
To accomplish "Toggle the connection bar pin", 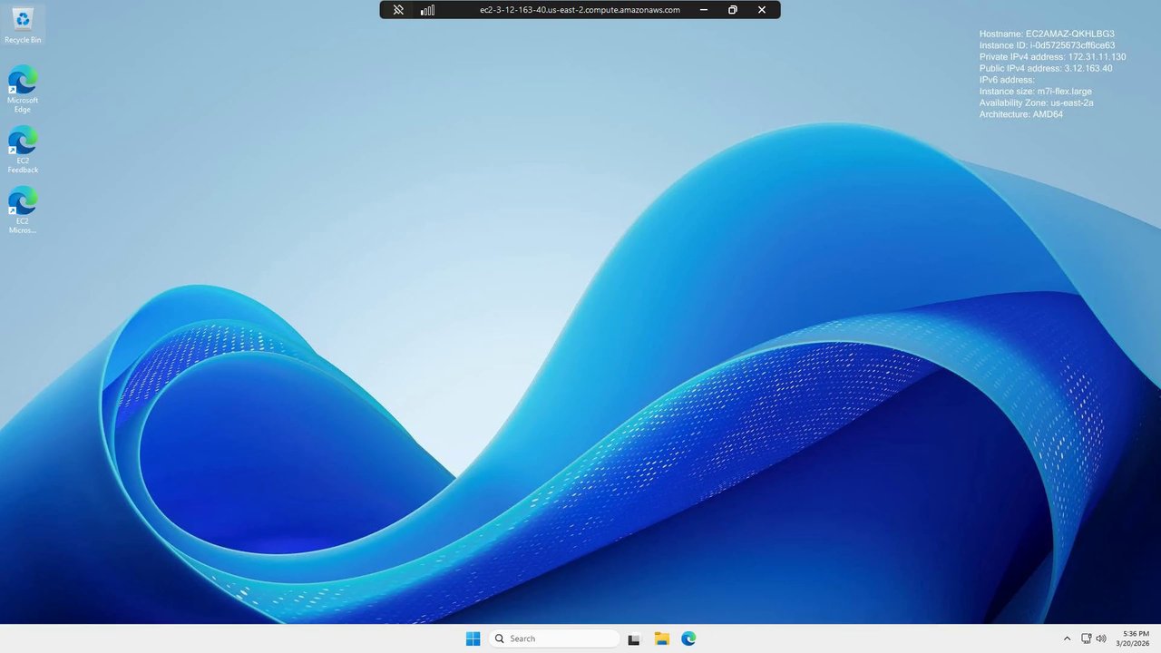I will click(x=398, y=10).
